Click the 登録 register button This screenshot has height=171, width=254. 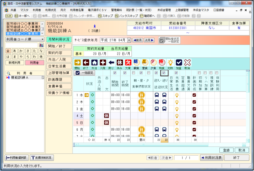pos(226,150)
